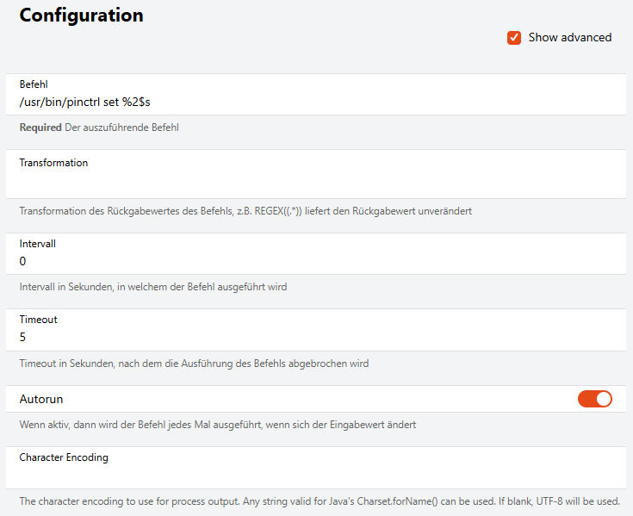Toggle the Autorun switch off
633x516 pixels.
[594, 399]
